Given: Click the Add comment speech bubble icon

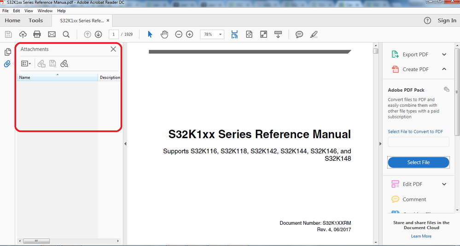Looking at the screenshot, I should pos(299,35).
